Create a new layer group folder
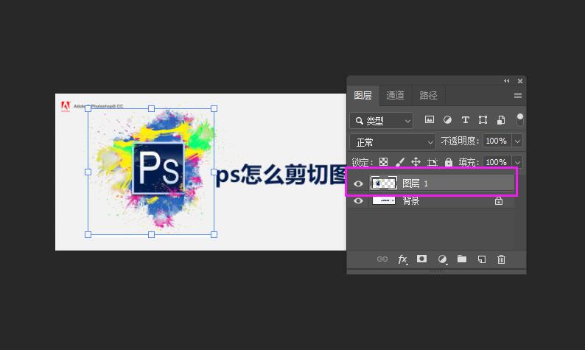This screenshot has width=585, height=350. point(462,259)
